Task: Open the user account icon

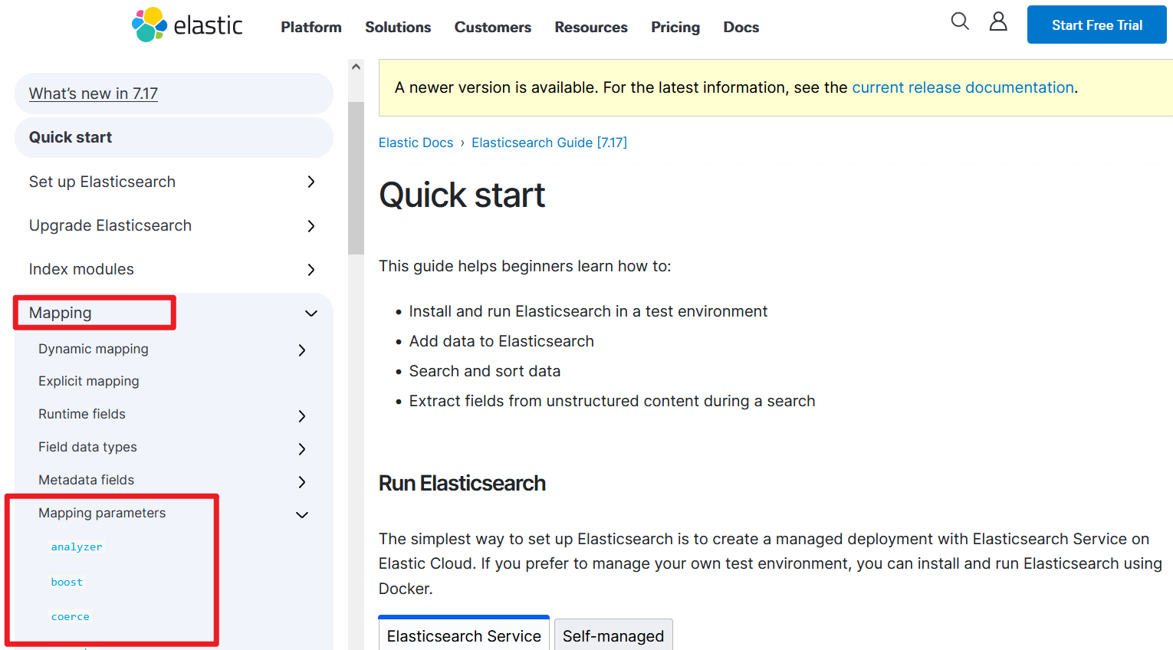Action: pos(998,21)
